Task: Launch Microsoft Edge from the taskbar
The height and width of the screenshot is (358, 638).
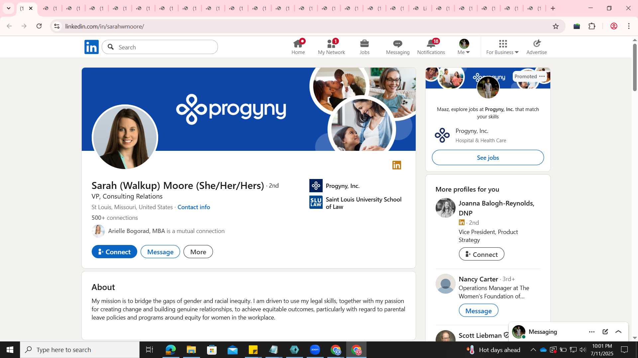Action: pos(170,350)
